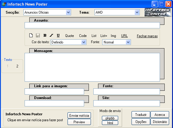
Task: Open the Secção dropdown list
Action: point(68,12)
